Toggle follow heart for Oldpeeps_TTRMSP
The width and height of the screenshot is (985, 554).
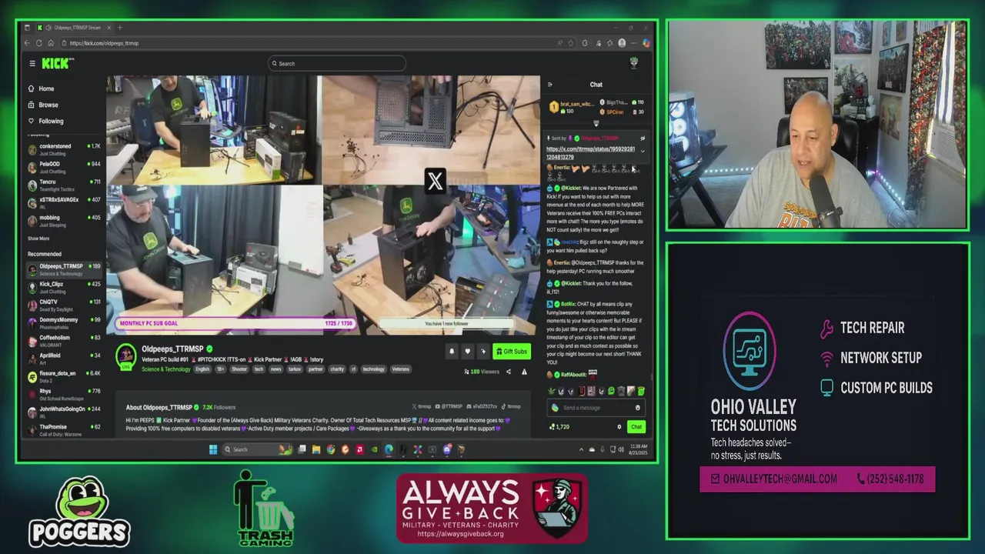coord(467,352)
